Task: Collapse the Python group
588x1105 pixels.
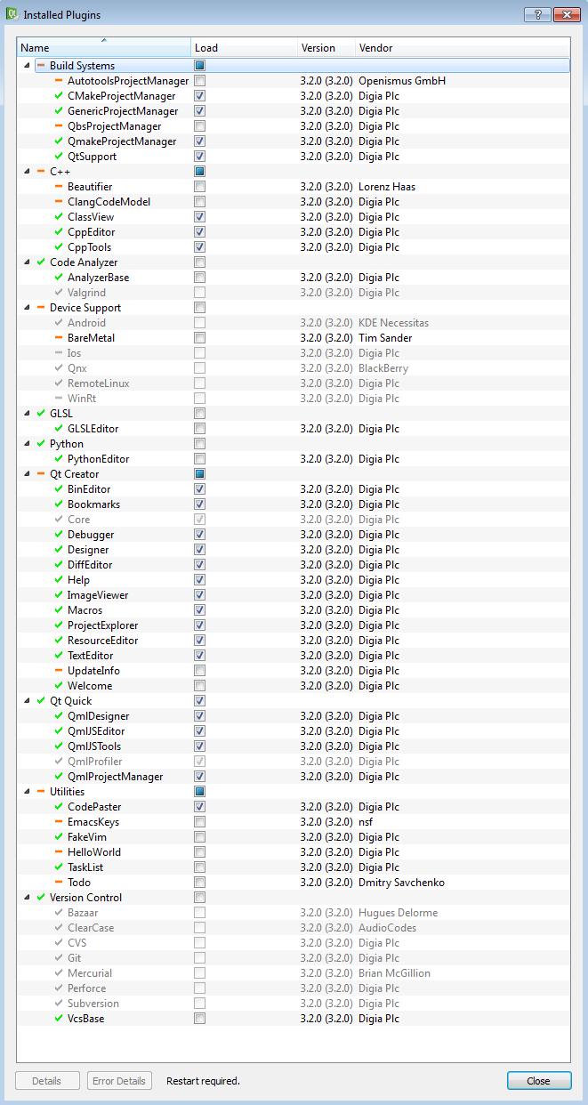Action: tap(27, 444)
